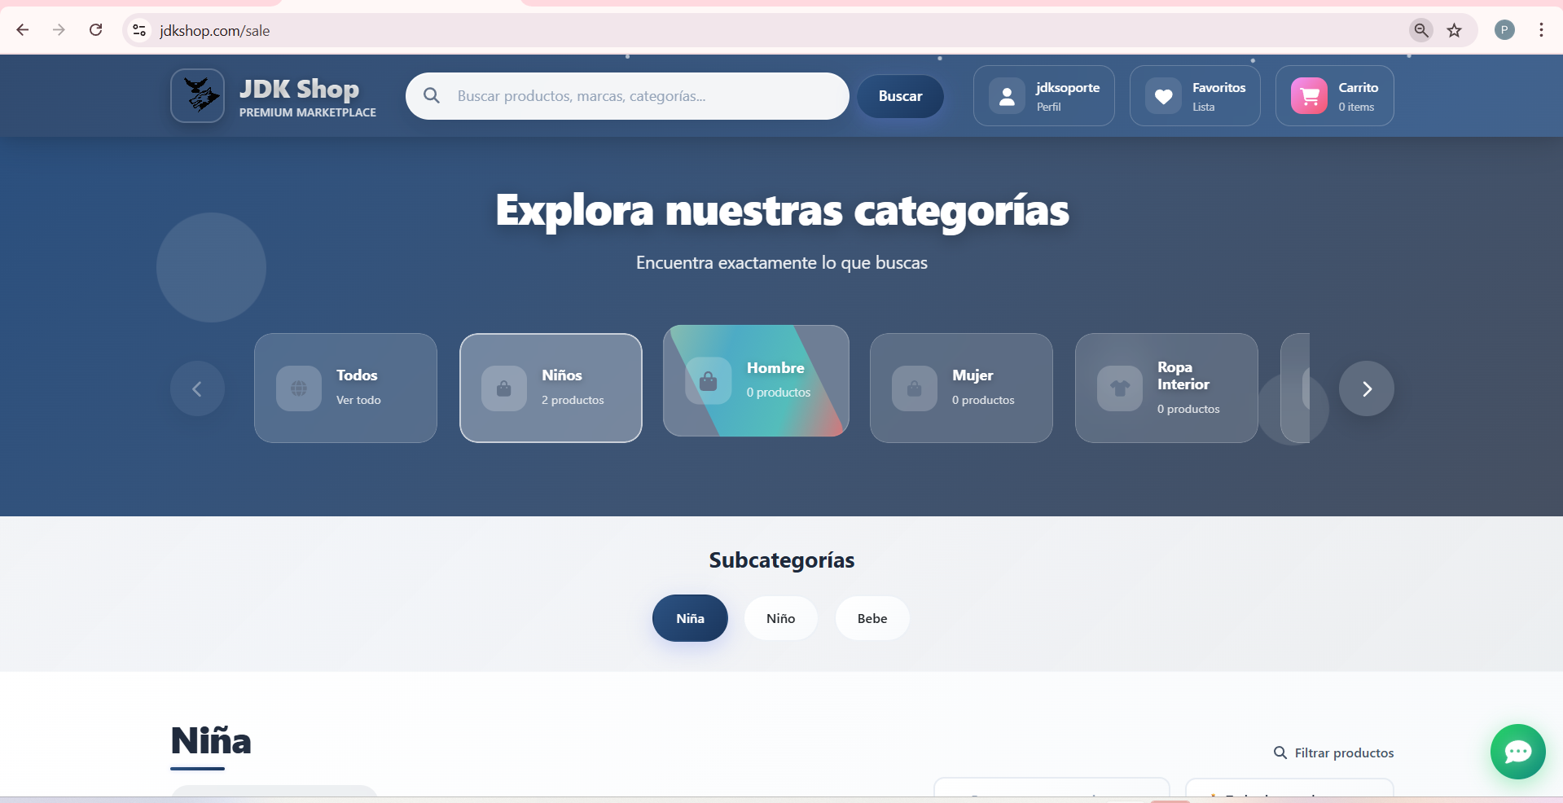Bookmark this page with star icon
Image resolution: width=1563 pixels, height=803 pixels.
[1454, 31]
